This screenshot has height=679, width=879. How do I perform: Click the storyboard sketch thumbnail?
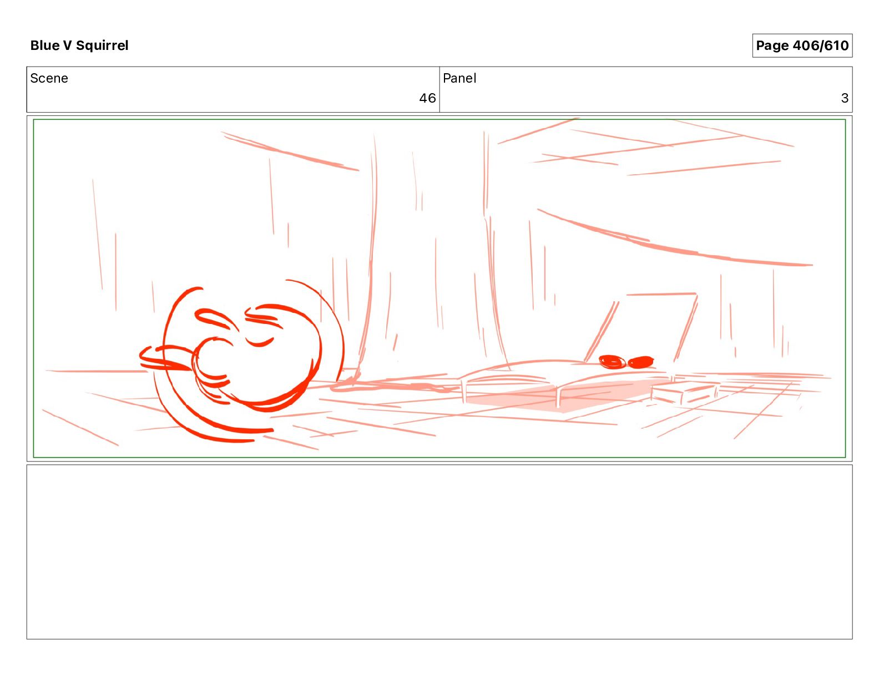(439, 288)
